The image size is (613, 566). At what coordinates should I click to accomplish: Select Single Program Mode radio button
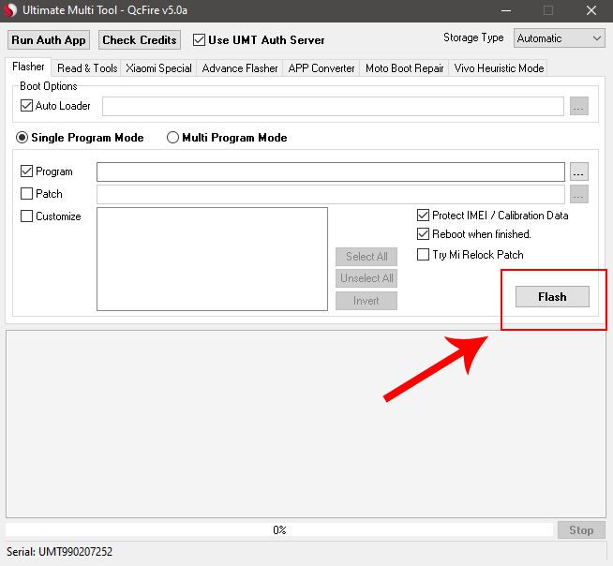pos(22,138)
